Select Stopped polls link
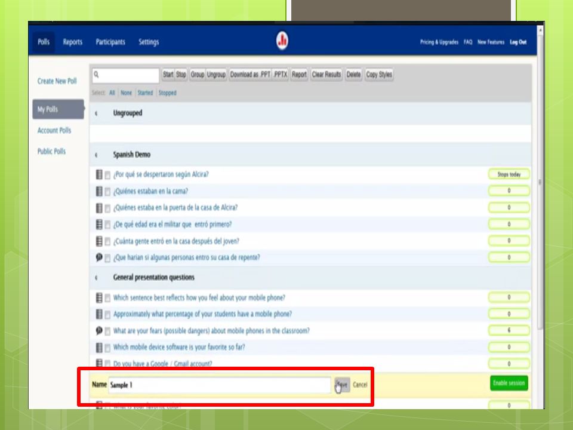The image size is (573, 430). [x=167, y=93]
